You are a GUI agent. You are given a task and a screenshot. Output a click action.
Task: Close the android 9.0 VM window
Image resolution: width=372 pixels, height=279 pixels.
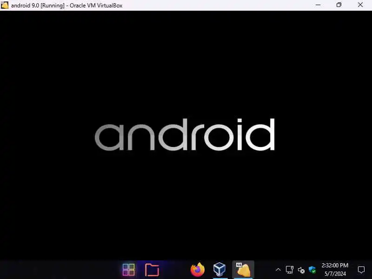360,5
